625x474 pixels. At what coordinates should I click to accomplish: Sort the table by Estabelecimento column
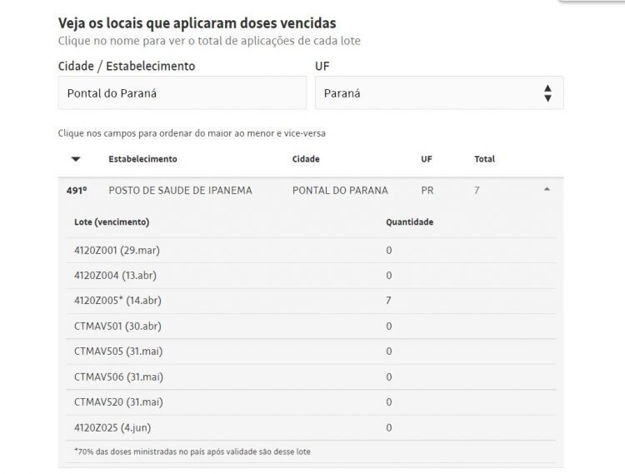point(142,159)
